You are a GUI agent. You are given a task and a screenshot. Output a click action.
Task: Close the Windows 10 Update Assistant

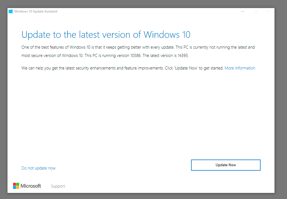click(268, 11)
